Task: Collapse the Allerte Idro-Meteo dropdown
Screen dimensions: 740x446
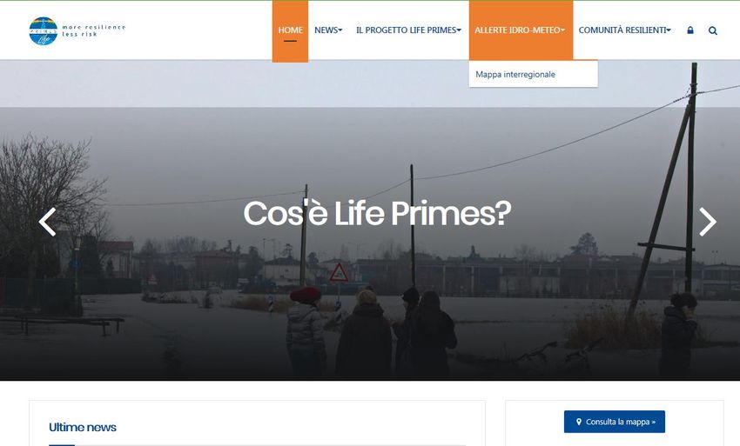Action: point(521,30)
